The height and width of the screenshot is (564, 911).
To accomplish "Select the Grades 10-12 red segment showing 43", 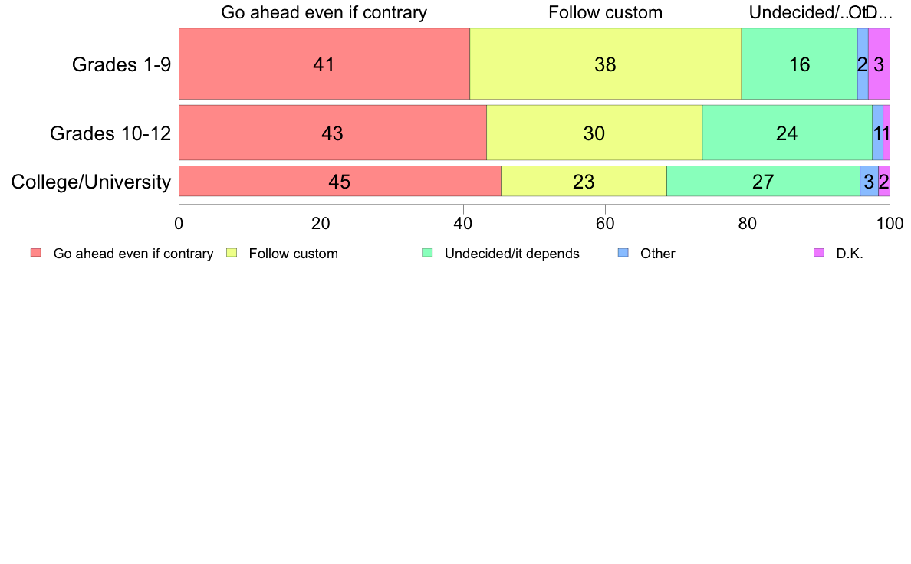I will click(332, 133).
